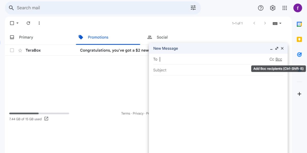The width and height of the screenshot is (307, 153).
Task: Select the TeraBox email checkbox
Action: pos(12,50)
